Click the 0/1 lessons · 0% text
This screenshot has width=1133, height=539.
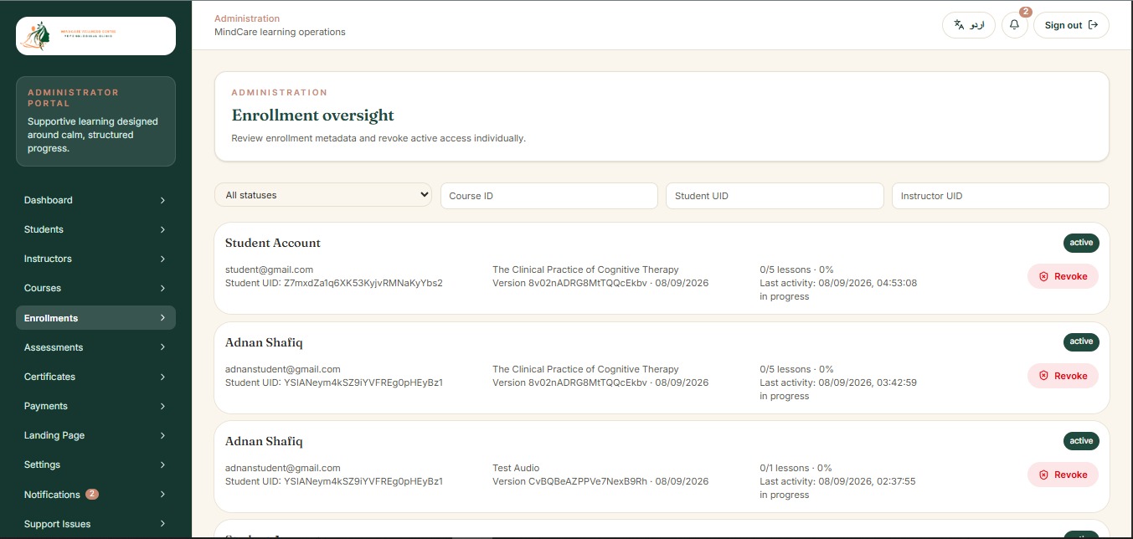tap(796, 468)
